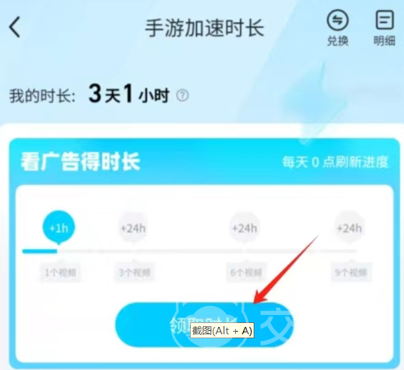Image resolution: width=404 pixels, height=370 pixels.
Task: Click the 兑换 label text
Action: 338,40
